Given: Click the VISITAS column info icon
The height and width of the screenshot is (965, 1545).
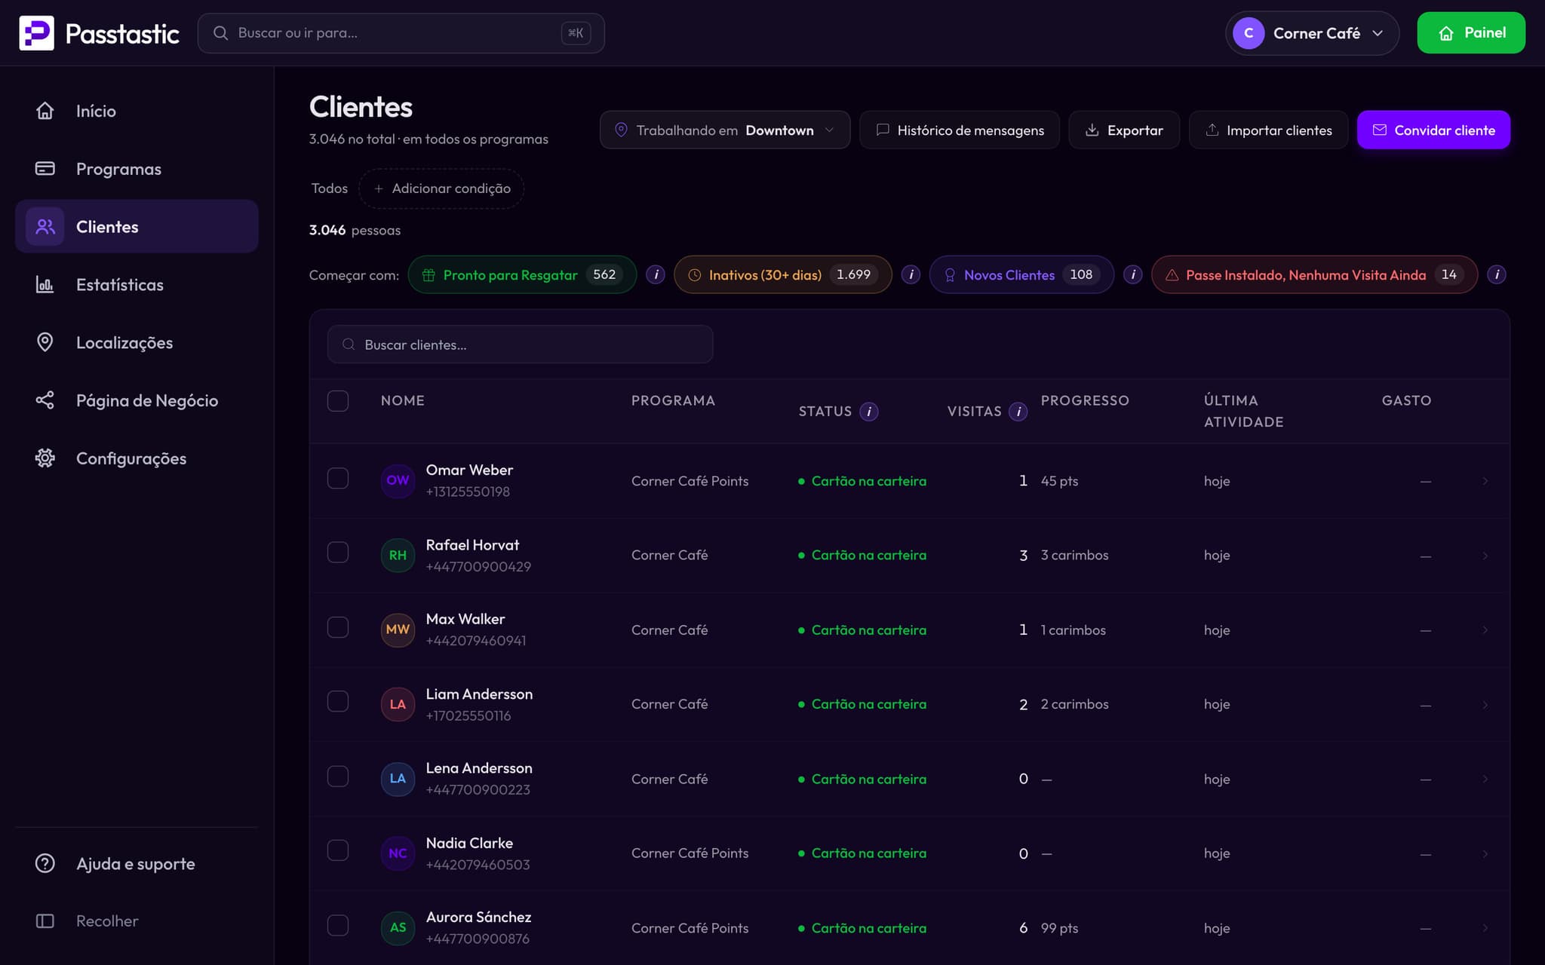Looking at the screenshot, I should [x=1018, y=412].
